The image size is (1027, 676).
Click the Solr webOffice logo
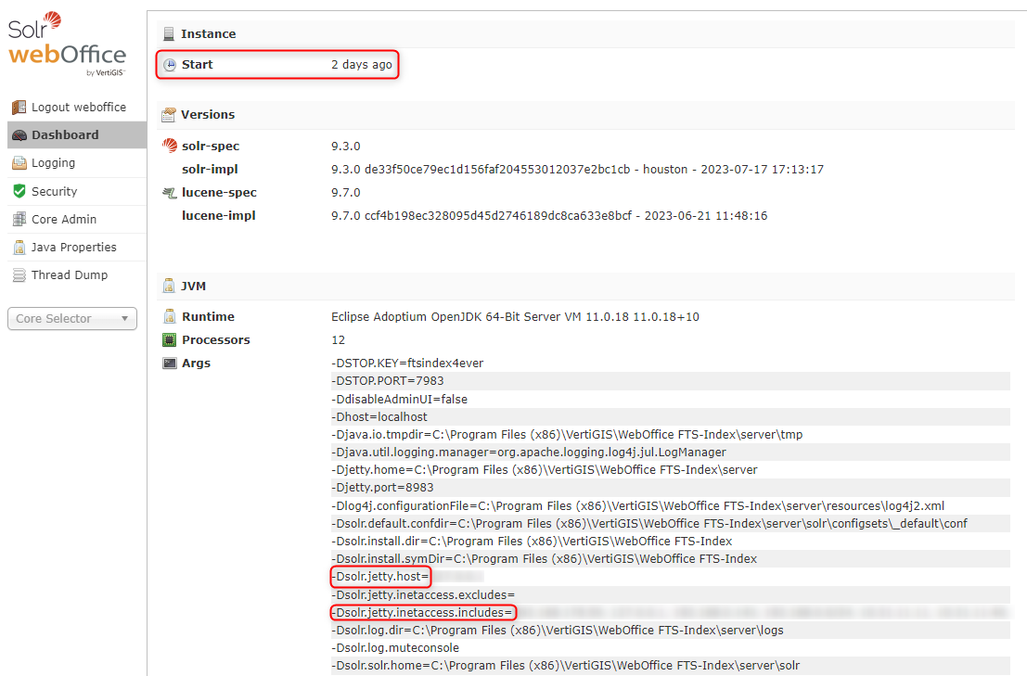point(67,44)
